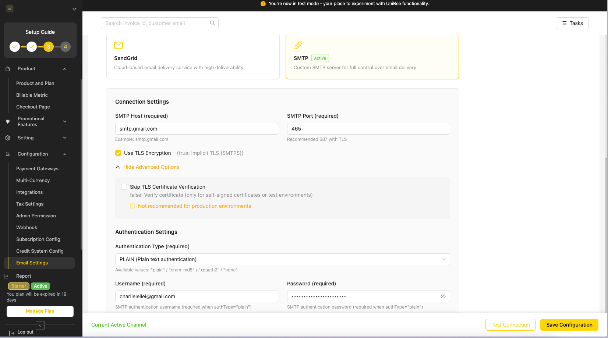Click the SendGrid envelope icon

coord(119,45)
